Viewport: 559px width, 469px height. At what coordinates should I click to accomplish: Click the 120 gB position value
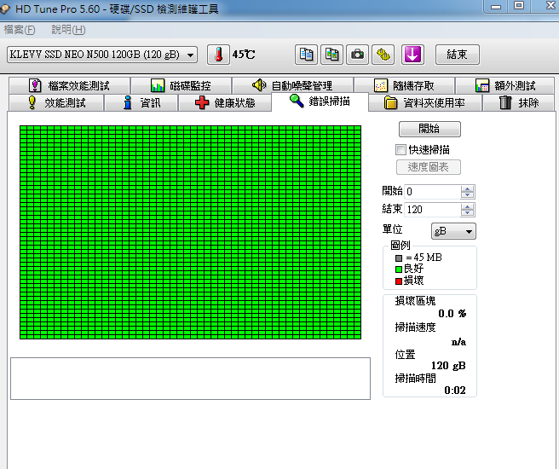(x=448, y=366)
